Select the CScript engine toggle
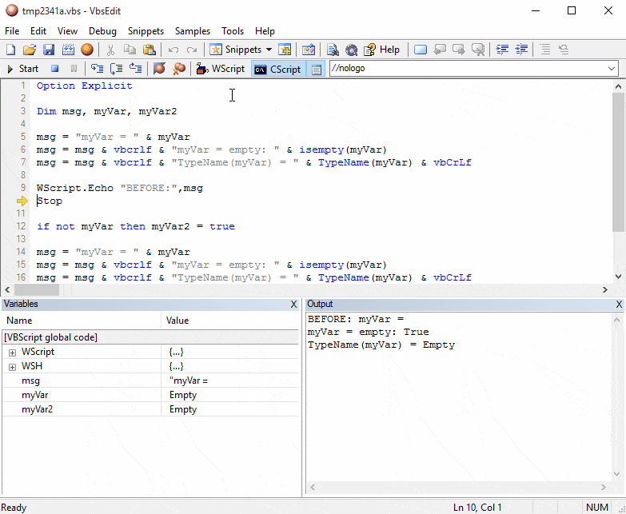Screen dimensions: 626x514 [x=277, y=69]
